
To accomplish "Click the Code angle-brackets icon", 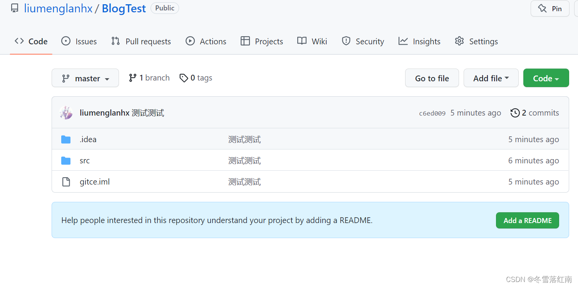I will coord(19,41).
